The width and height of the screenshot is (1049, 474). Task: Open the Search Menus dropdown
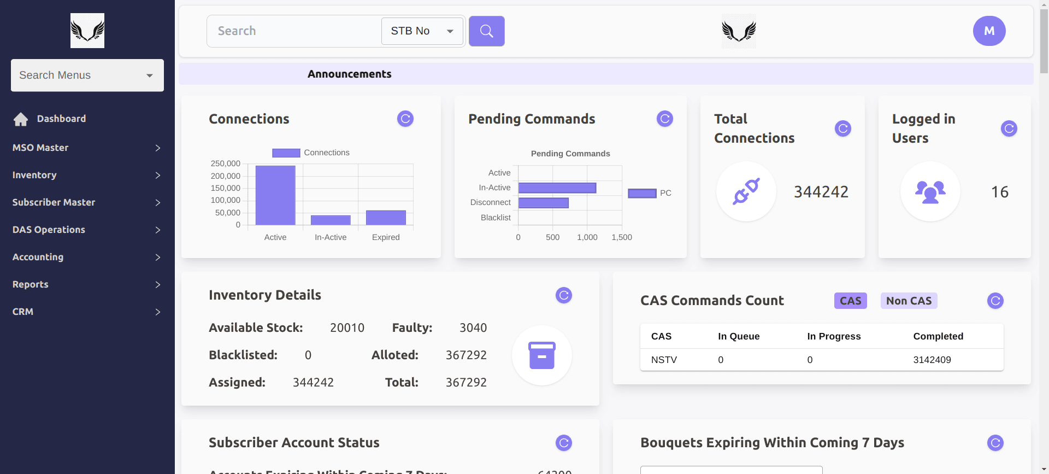pyautogui.click(x=87, y=75)
